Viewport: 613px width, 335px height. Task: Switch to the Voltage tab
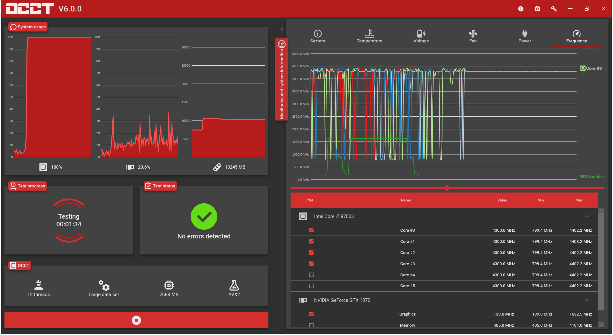tap(421, 36)
